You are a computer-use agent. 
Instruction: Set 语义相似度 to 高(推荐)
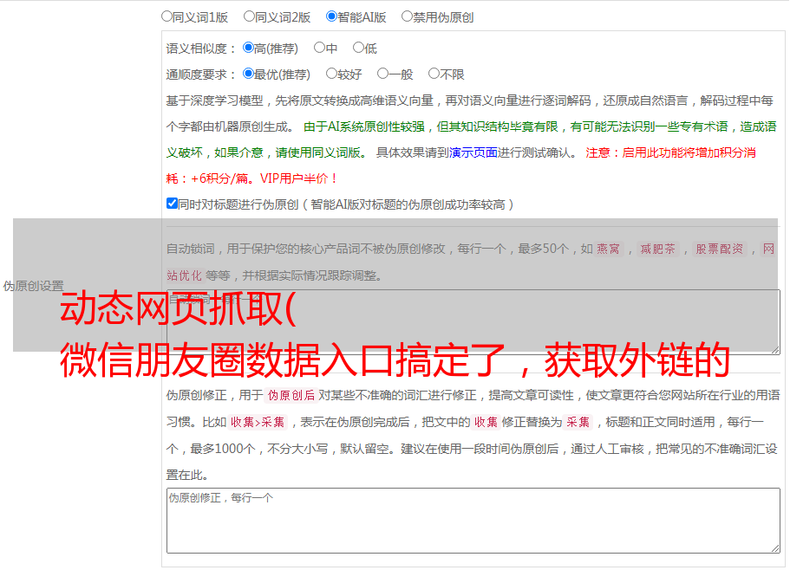coord(248,49)
